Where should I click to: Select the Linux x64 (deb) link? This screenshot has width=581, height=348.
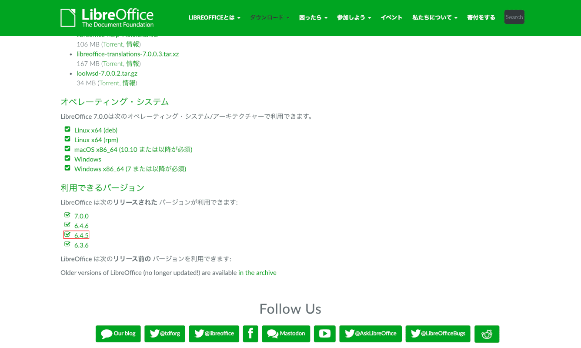click(x=96, y=130)
